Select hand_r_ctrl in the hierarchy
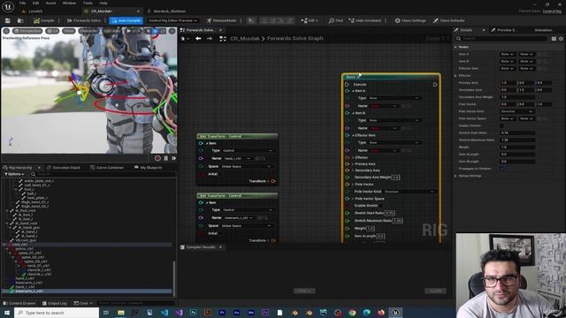 (25, 287)
